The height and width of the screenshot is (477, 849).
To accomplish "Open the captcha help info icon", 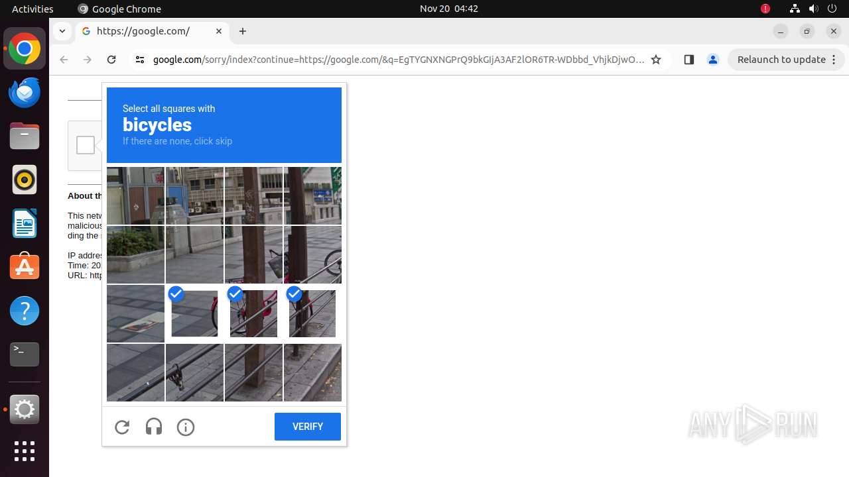I will (x=186, y=427).
